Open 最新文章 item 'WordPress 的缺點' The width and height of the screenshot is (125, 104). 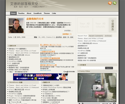tap(15, 61)
